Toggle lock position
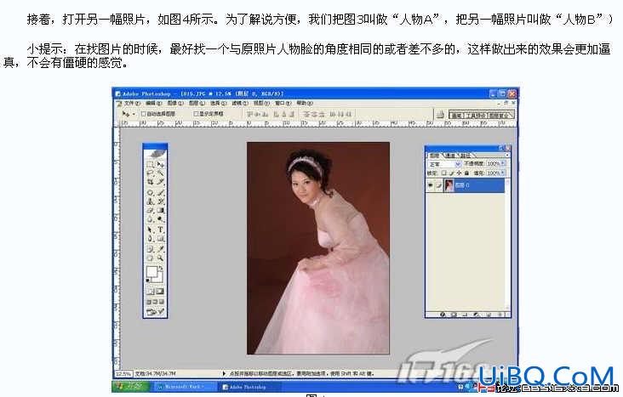Screen dimensions: 623x397 click(459, 173)
